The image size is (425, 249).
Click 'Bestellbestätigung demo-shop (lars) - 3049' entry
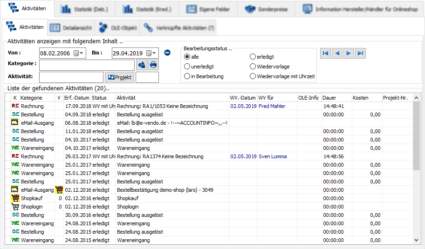coord(165,190)
